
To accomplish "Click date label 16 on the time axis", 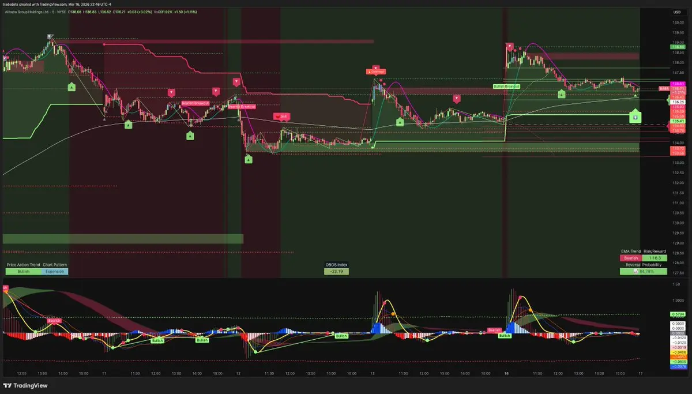I will (507, 373).
